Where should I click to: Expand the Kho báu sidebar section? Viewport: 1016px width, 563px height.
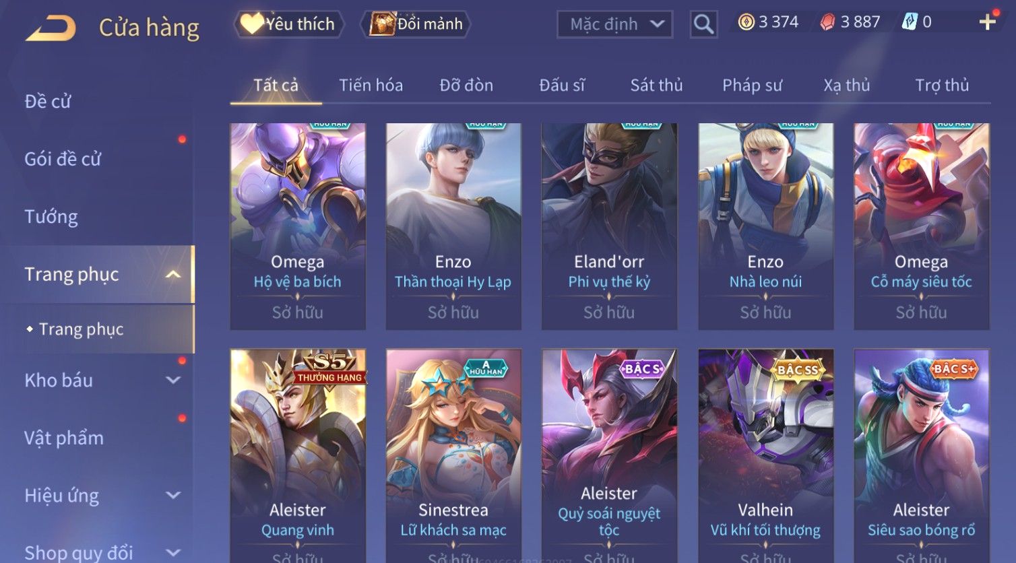tap(173, 380)
